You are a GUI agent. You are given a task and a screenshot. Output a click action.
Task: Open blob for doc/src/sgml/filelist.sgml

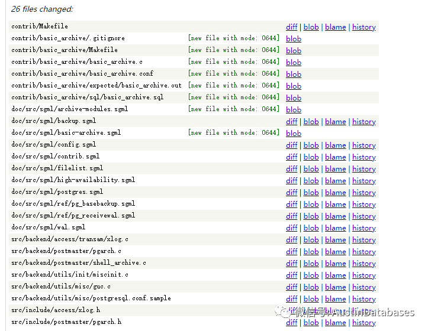tap(311, 169)
